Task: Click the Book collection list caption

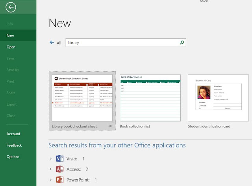Action: (135, 126)
